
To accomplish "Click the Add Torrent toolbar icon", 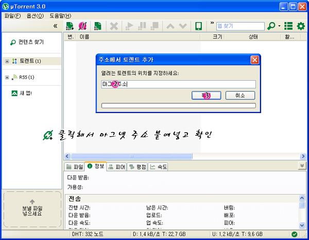I will [69, 26].
